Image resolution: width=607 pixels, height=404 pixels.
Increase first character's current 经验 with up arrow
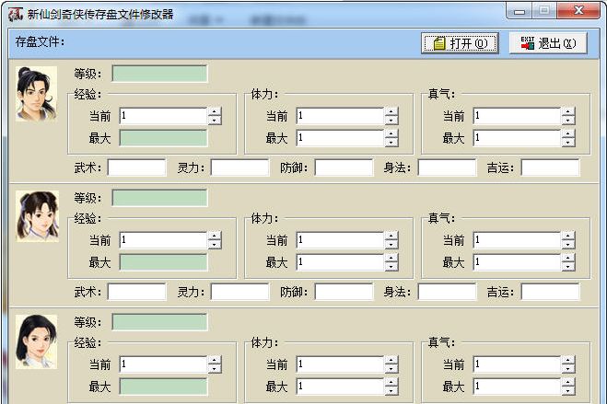tap(215, 111)
